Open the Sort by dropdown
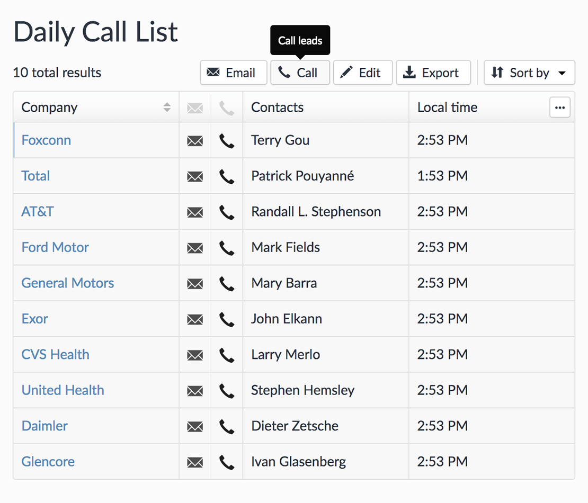588x503 pixels. (529, 73)
